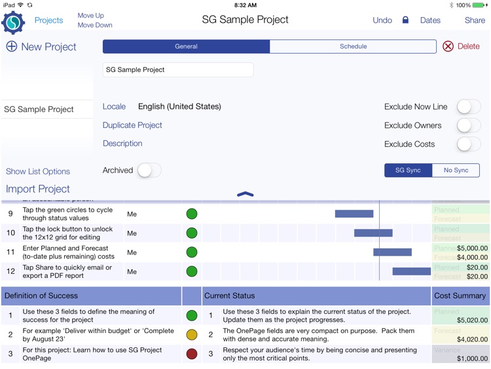Tap the Bluetooth icon in status bar
The image size is (491, 369).
pos(451,5)
